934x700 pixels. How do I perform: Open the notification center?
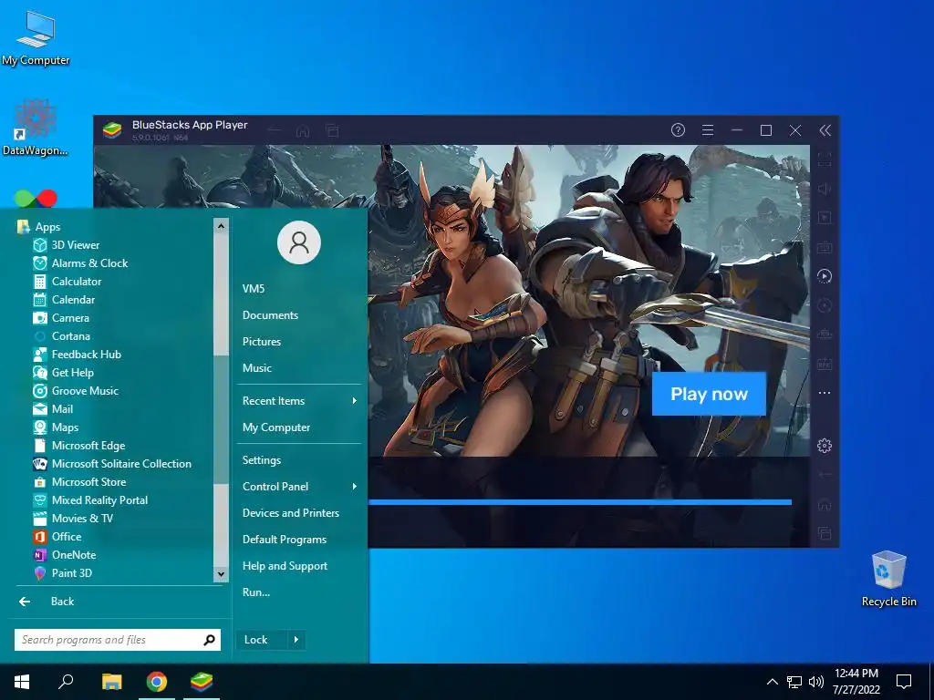[904, 682]
